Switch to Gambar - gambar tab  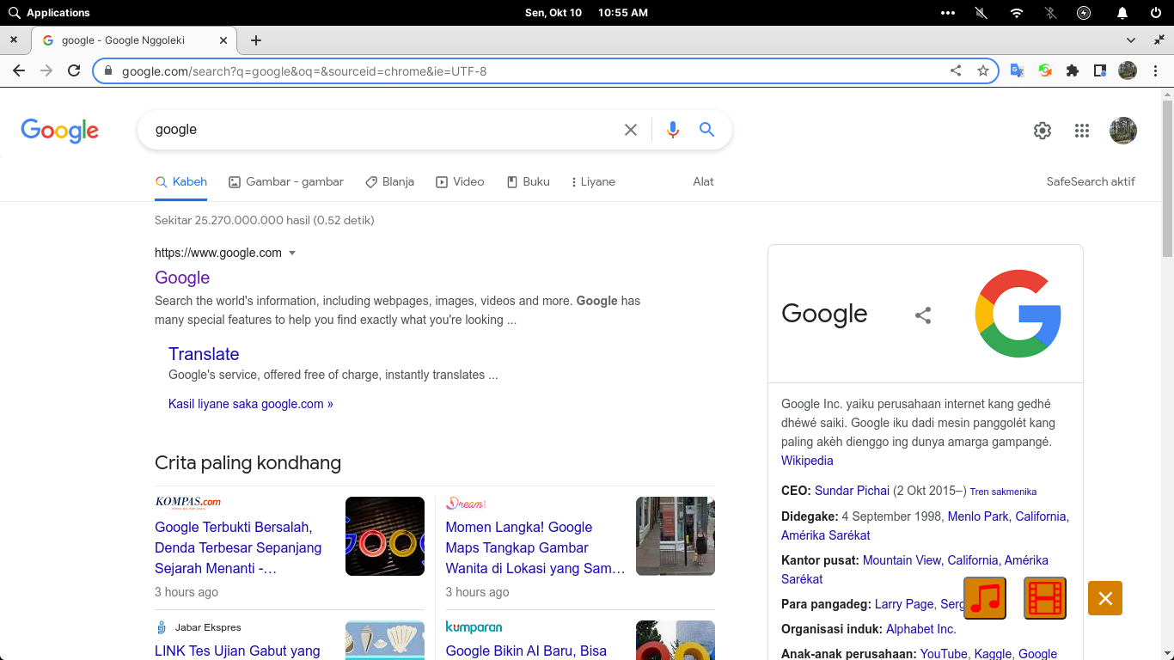point(286,182)
